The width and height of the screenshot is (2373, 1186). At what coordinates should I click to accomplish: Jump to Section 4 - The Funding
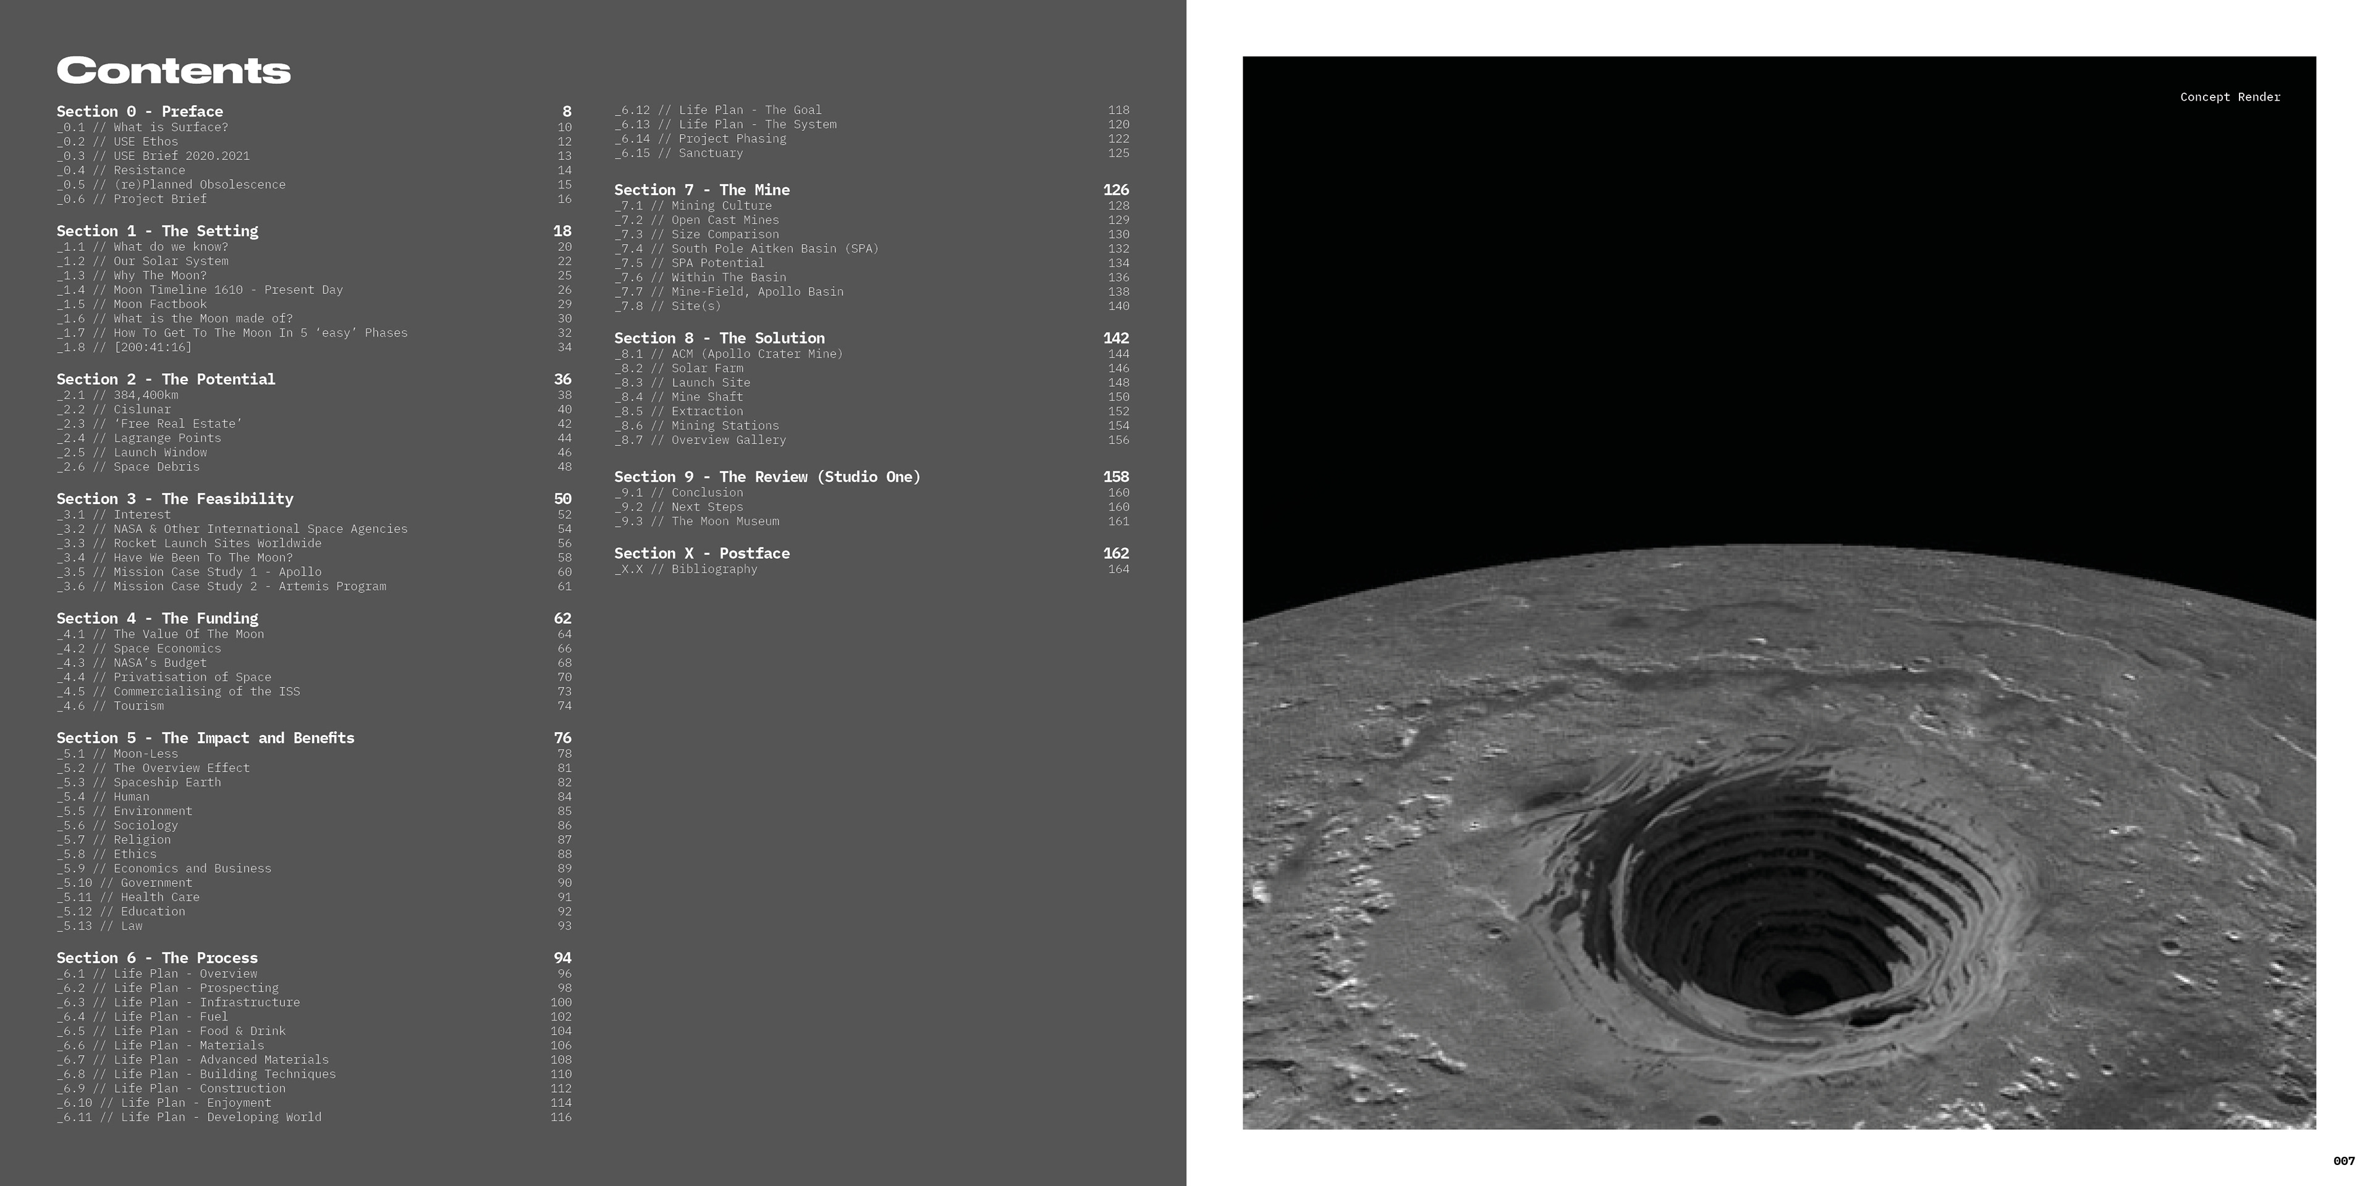click(x=156, y=619)
